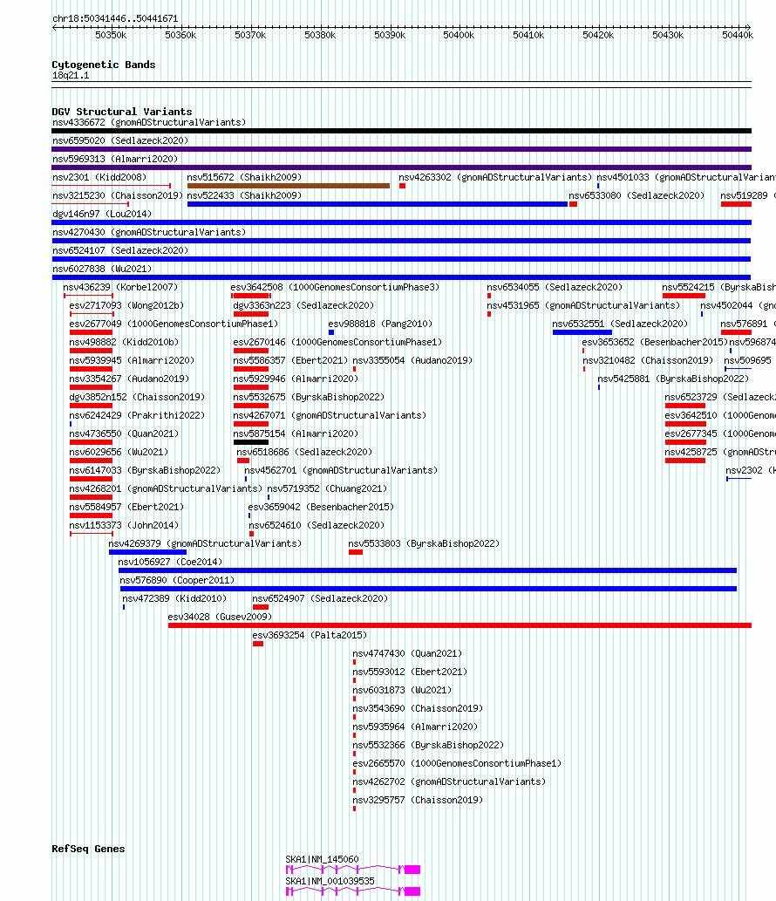Click nsv4267071 gnomADStructuralVariants label
The width and height of the screenshot is (776, 901).
[330, 416]
